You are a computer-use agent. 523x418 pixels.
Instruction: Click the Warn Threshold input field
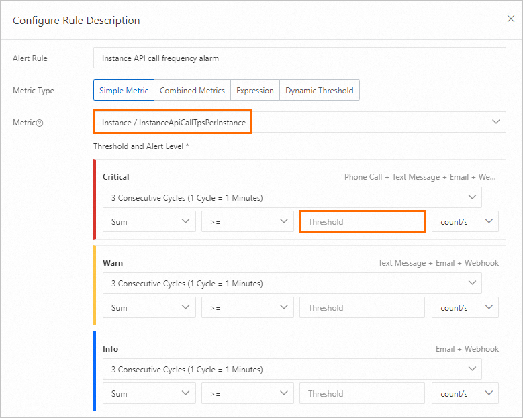click(363, 308)
